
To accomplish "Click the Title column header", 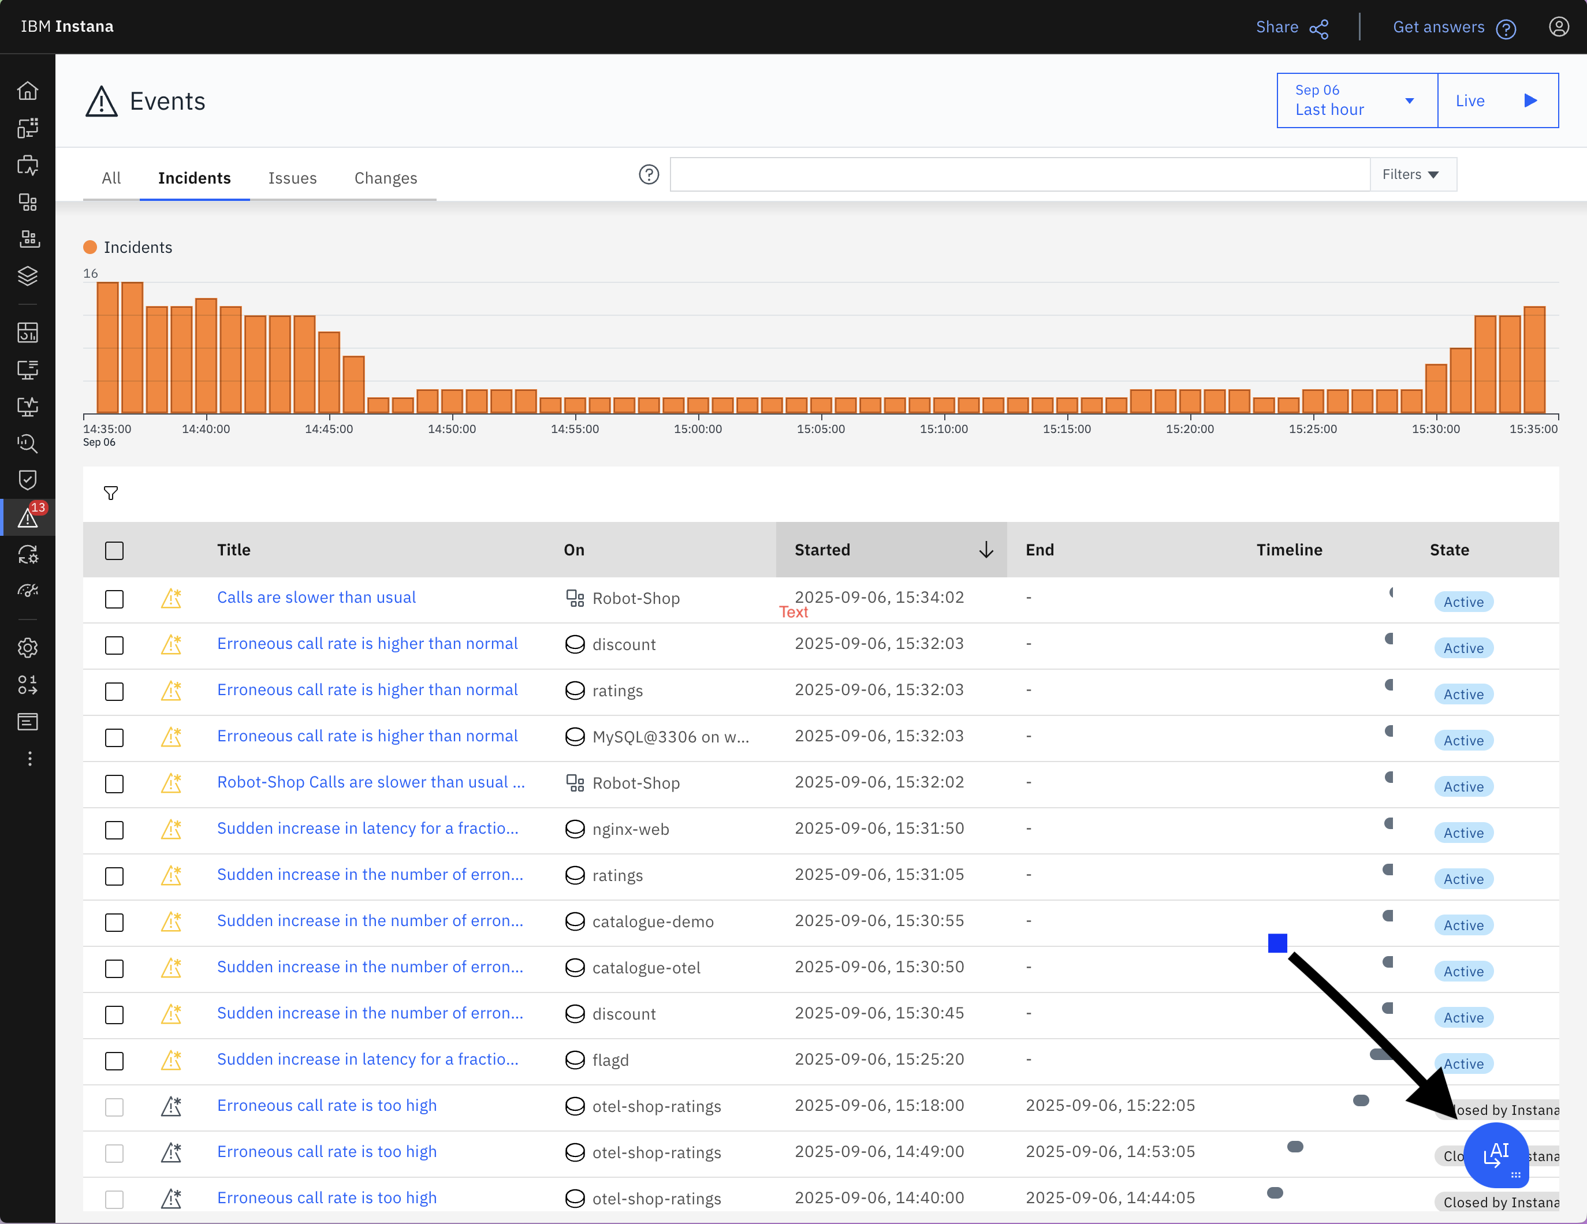I will (x=233, y=550).
